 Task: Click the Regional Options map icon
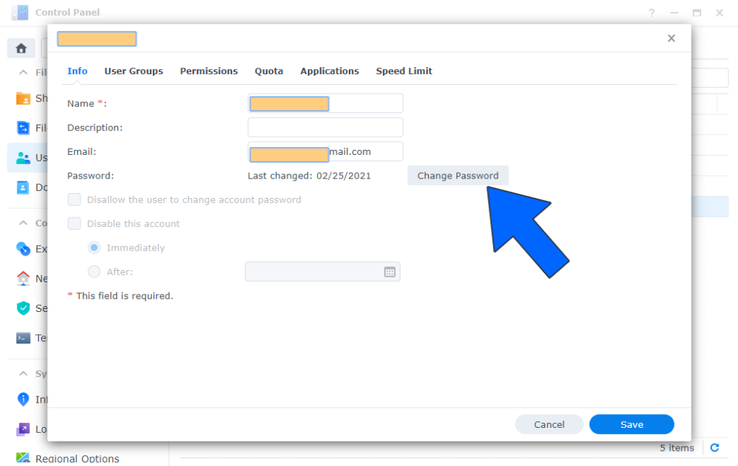pos(23,458)
